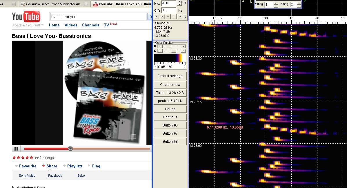This screenshot has height=188, width=347.
Task: Click the Bass Race video frame
Action: 82,93
